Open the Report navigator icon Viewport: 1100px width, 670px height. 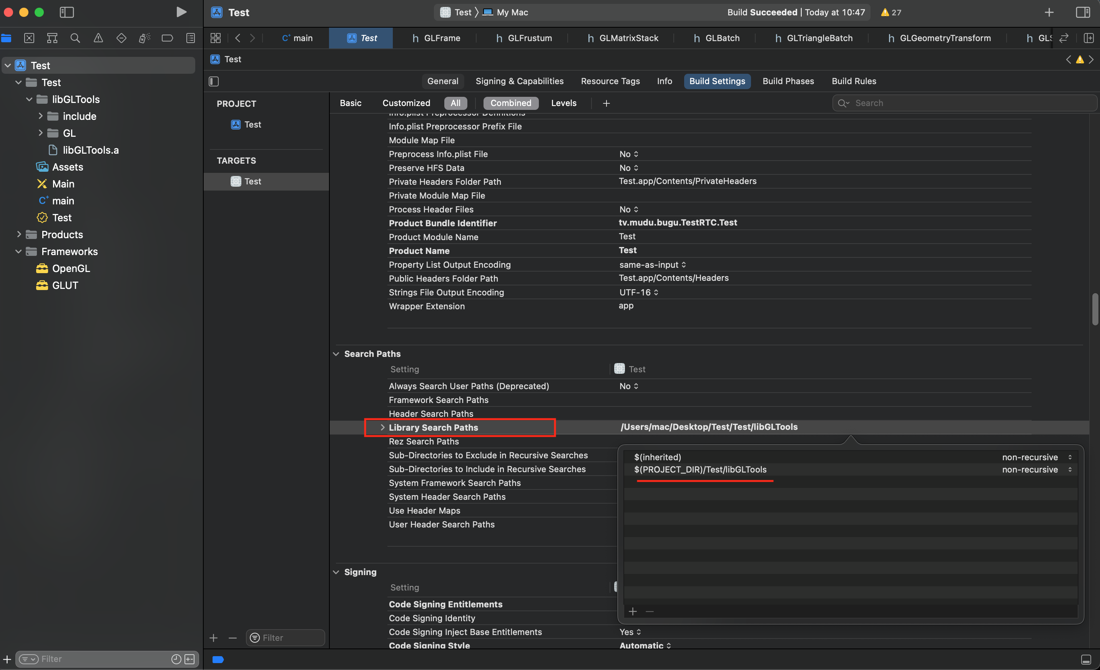point(191,38)
